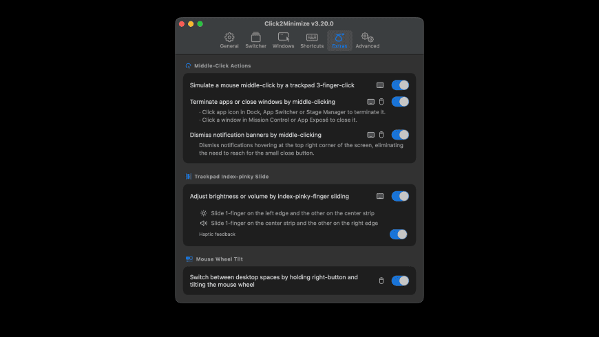The height and width of the screenshot is (337, 599).
Task: Go to the Shortcuts tab
Action: [312, 41]
